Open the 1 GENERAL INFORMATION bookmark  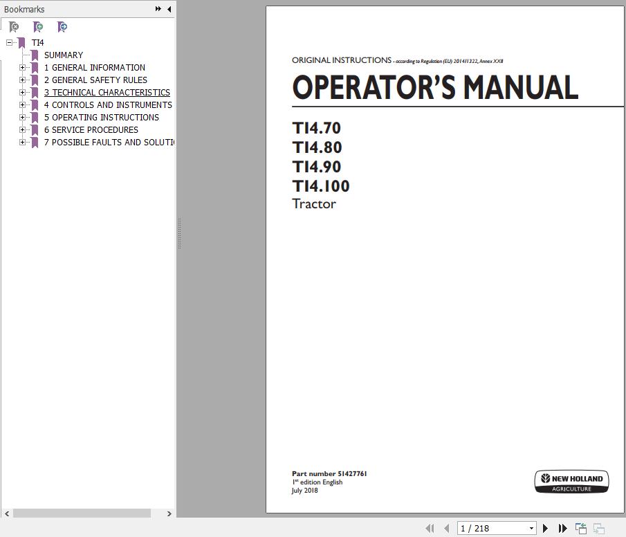click(95, 68)
